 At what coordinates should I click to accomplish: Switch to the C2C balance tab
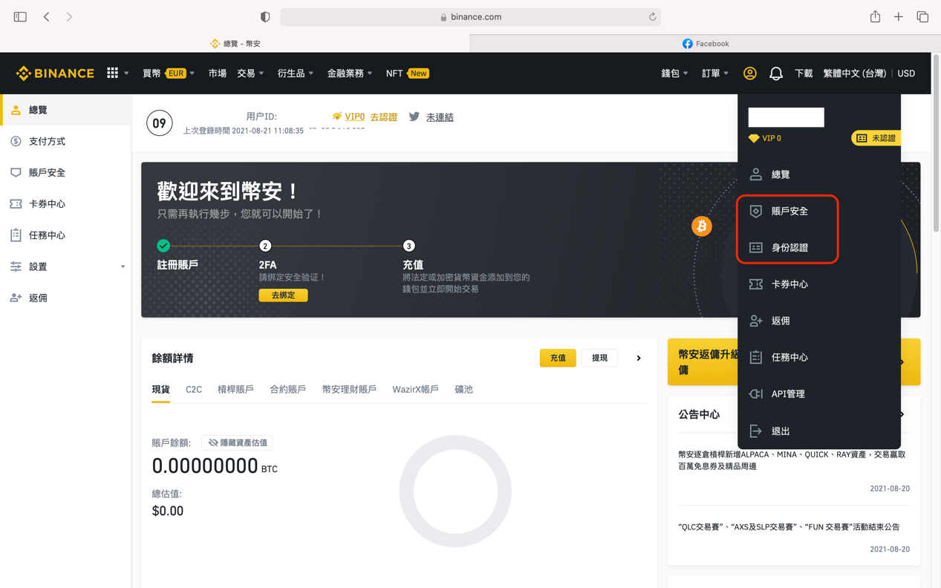[x=194, y=389]
